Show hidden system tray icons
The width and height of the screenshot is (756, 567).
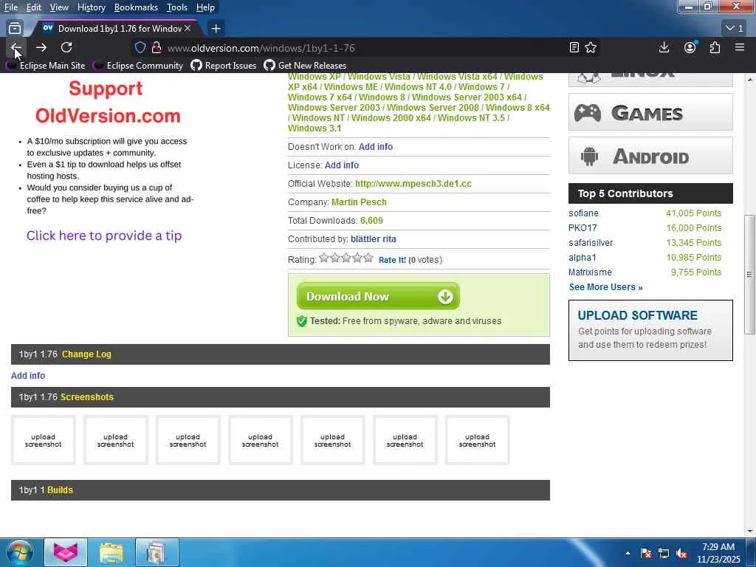628,553
